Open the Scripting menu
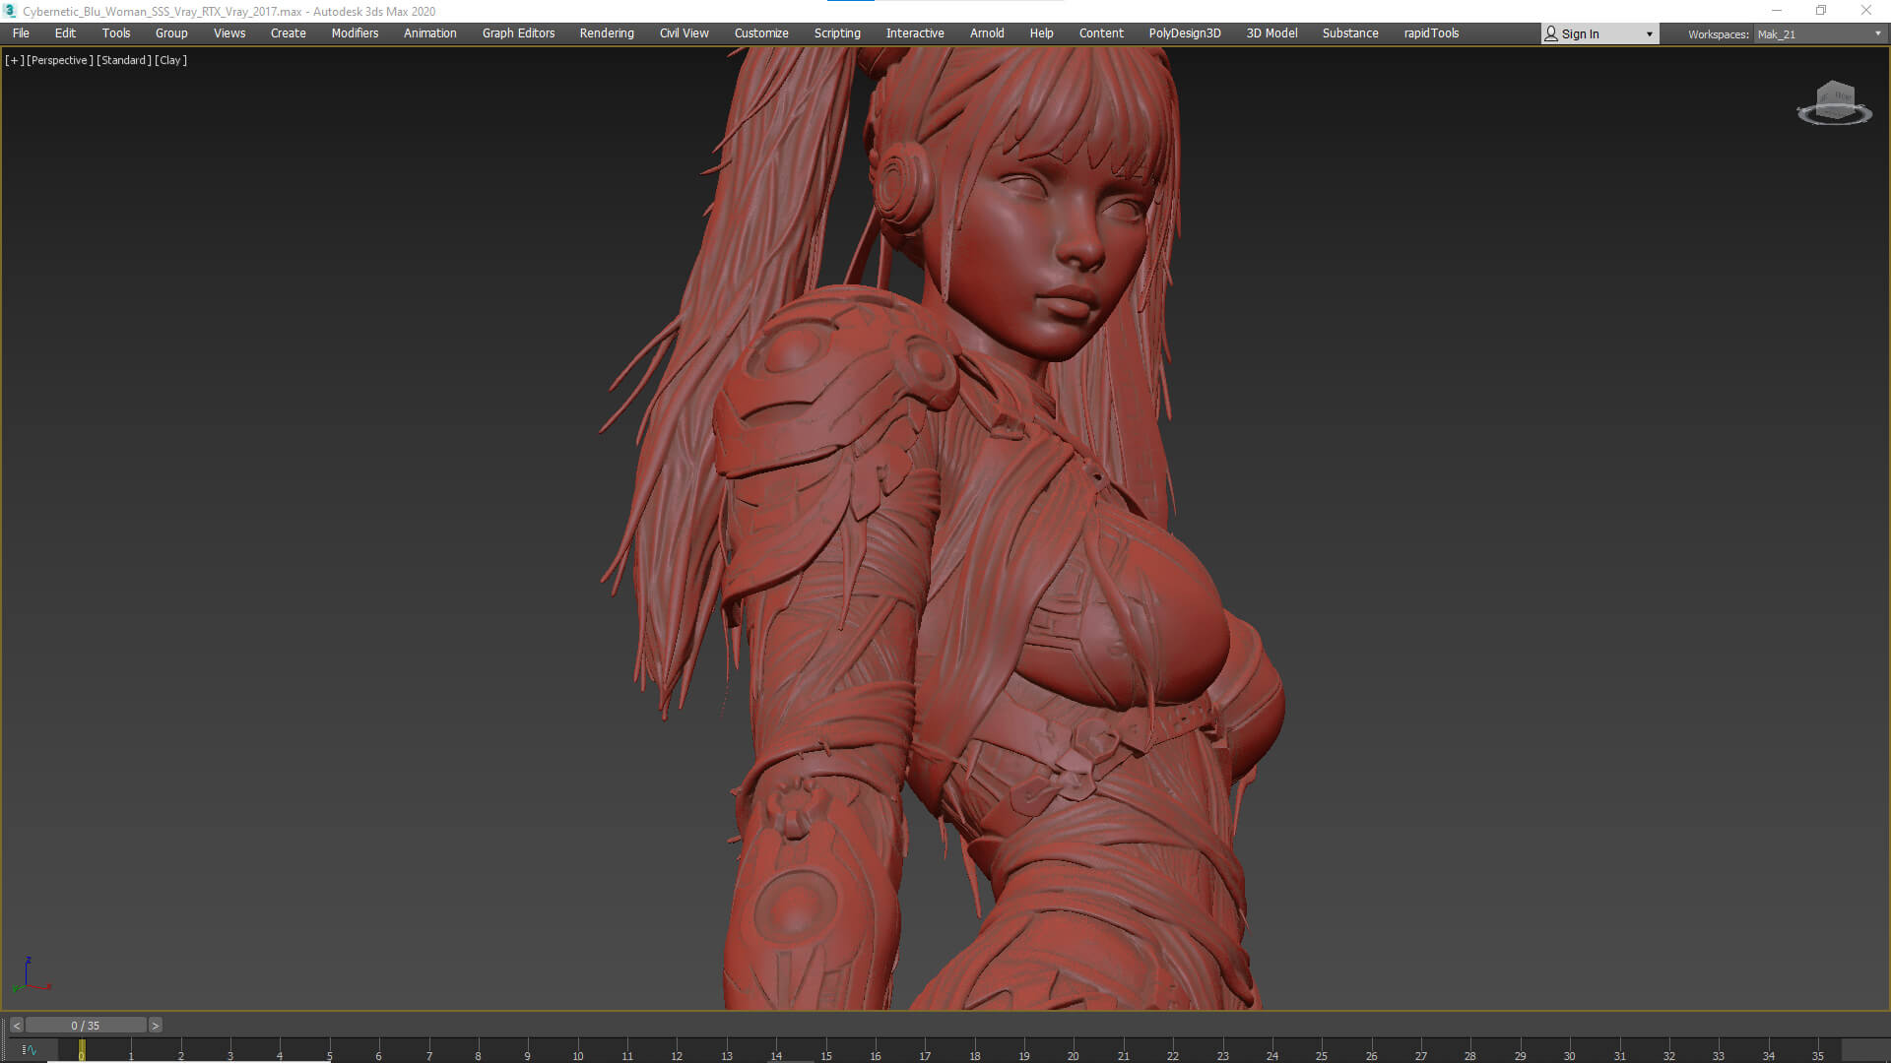This screenshot has width=1891, height=1063. pyautogui.click(x=837, y=33)
